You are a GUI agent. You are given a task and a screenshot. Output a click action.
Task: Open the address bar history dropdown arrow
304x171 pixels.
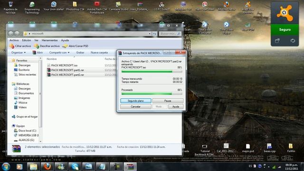point(150,34)
